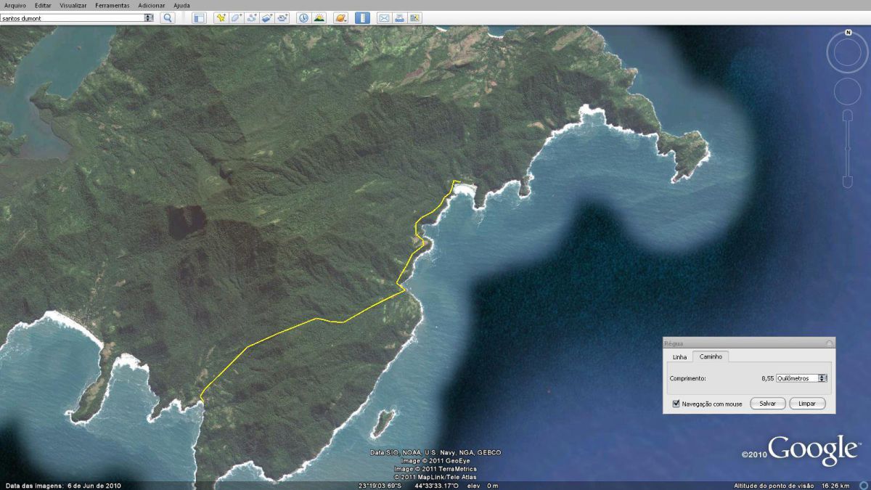Switch to the Linha tab
871x490 pixels.
tap(679, 357)
